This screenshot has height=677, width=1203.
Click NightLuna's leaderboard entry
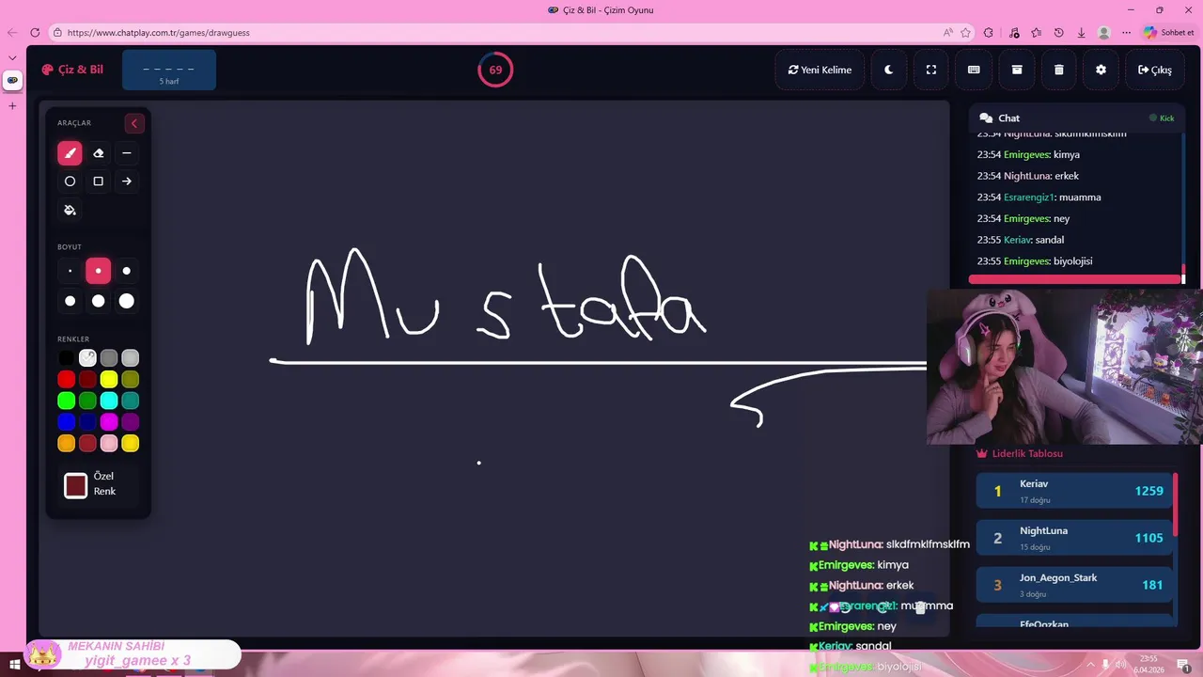1074,538
